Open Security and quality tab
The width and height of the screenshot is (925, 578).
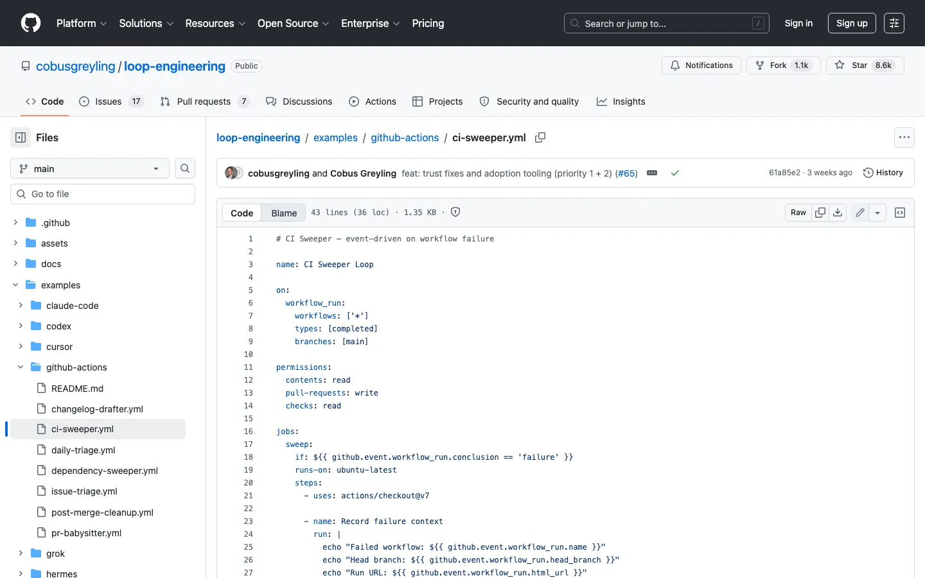point(529,101)
